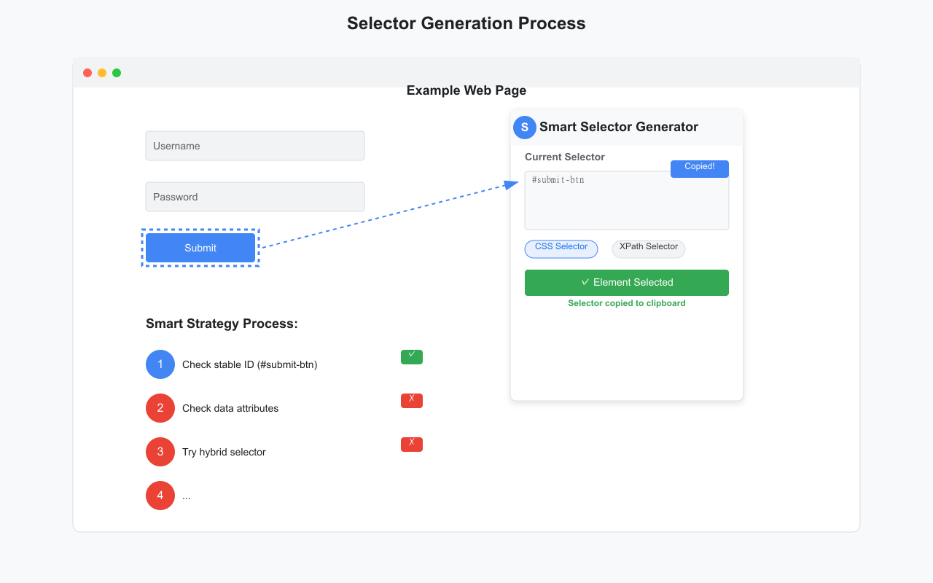
Task: Click the 'Smart Selector Generator' title
Action: point(619,127)
